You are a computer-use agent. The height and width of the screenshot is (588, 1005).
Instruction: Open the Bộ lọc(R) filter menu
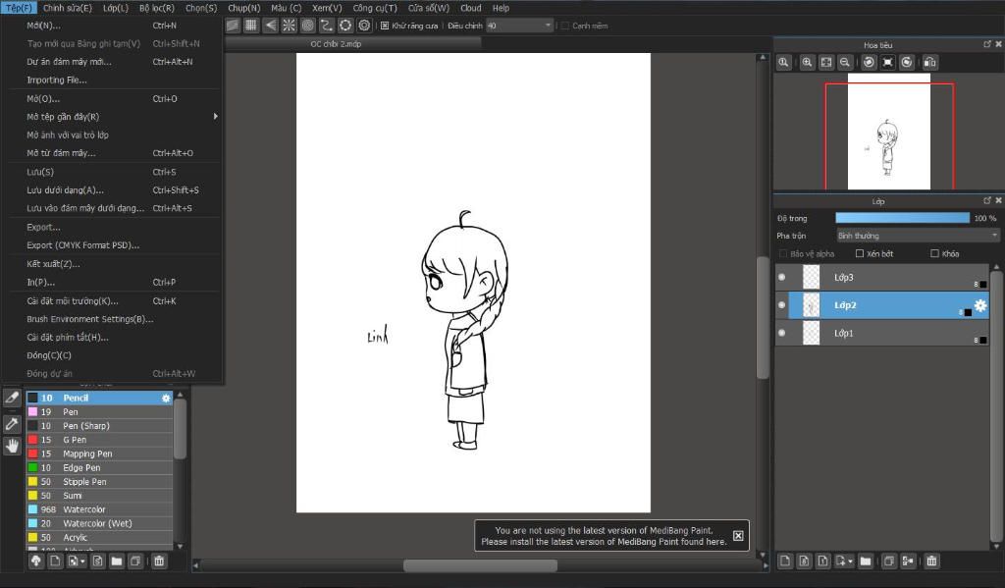click(x=156, y=8)
